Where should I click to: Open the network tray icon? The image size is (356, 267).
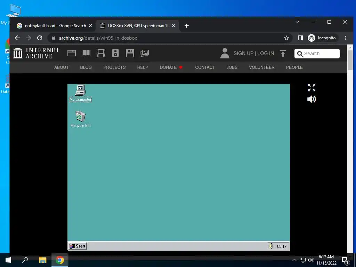(303, 260)
